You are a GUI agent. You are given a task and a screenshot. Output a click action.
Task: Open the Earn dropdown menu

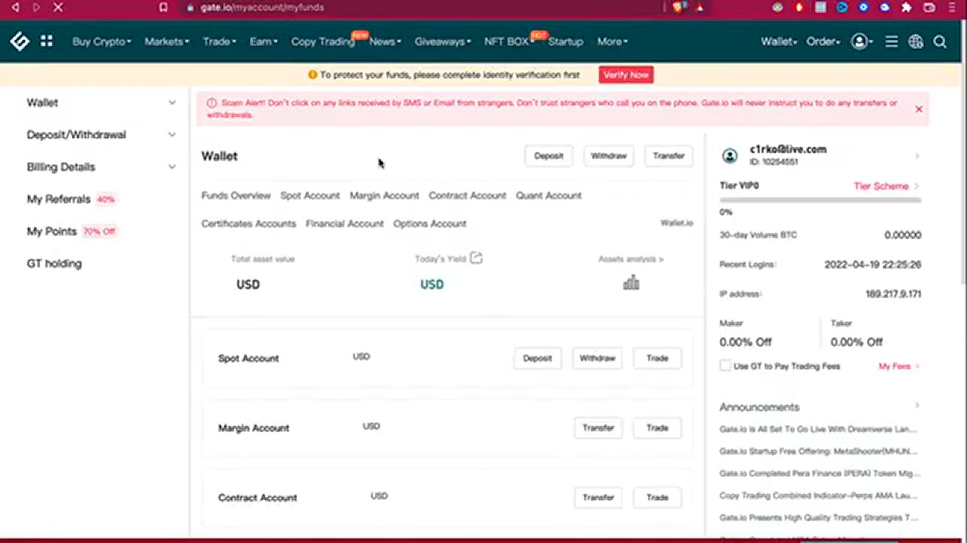pyautogui.click(x=263, y=42)
